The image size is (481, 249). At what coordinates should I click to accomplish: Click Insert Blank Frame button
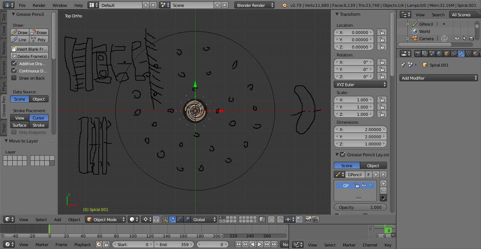pyautogui.click(x=29, y=49)
